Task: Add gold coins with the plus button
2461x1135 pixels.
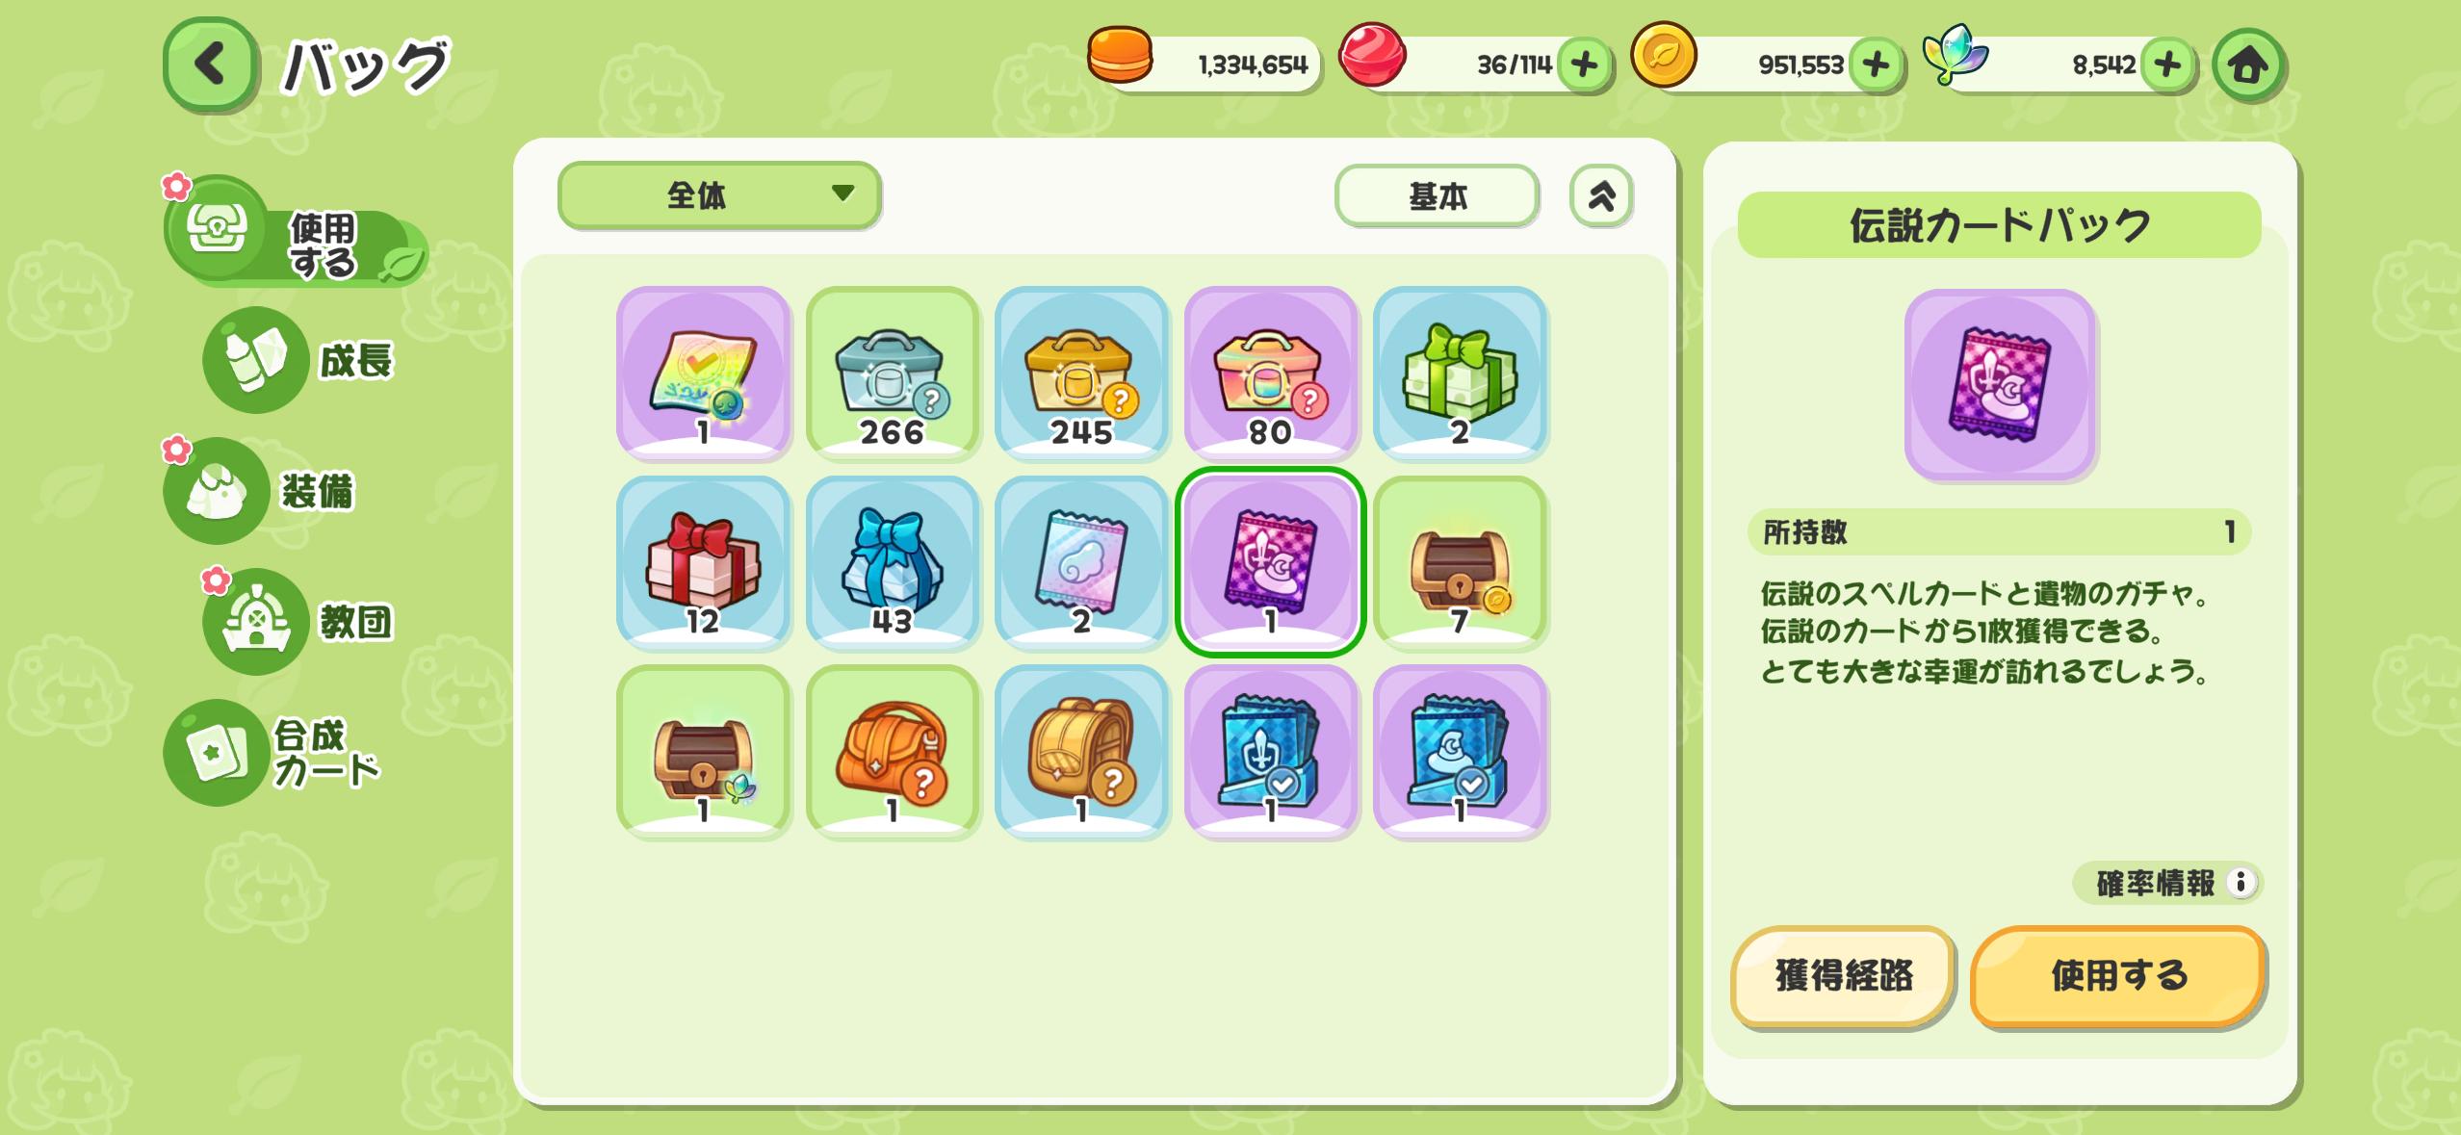Action: point(1876,64)
